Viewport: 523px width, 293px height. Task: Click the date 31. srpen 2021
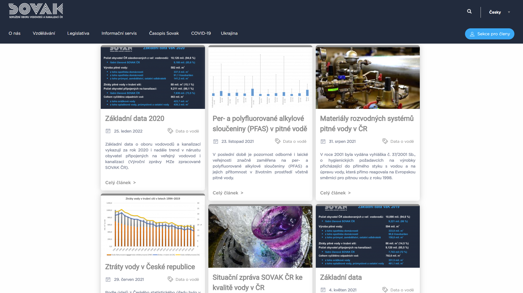(x=342, y=141)
